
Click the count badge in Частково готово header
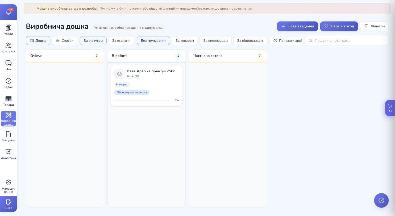coord(260,56)
